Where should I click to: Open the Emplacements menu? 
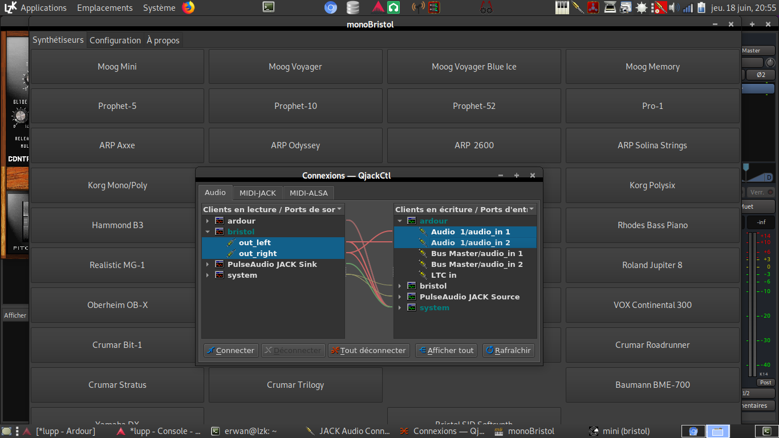coord(105,8)
